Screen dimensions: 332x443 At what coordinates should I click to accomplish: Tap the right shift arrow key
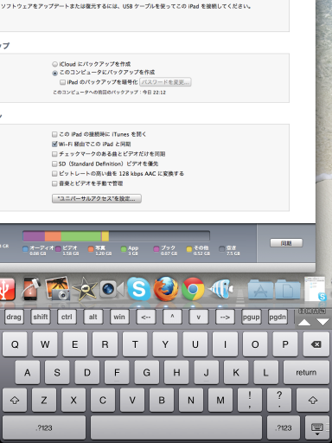[x=313, y=400]
